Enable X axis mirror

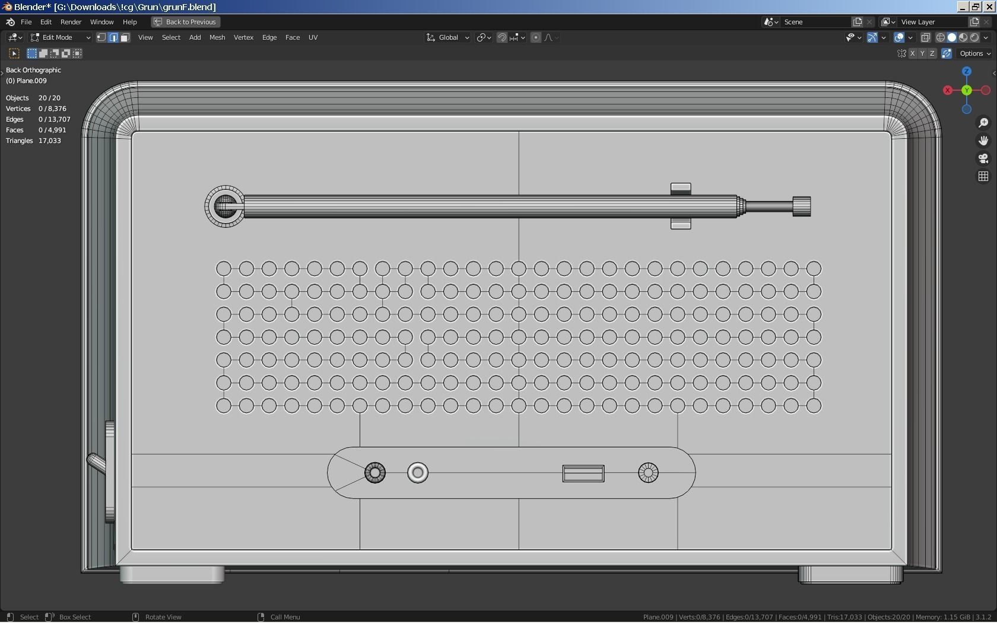point(912,53)
